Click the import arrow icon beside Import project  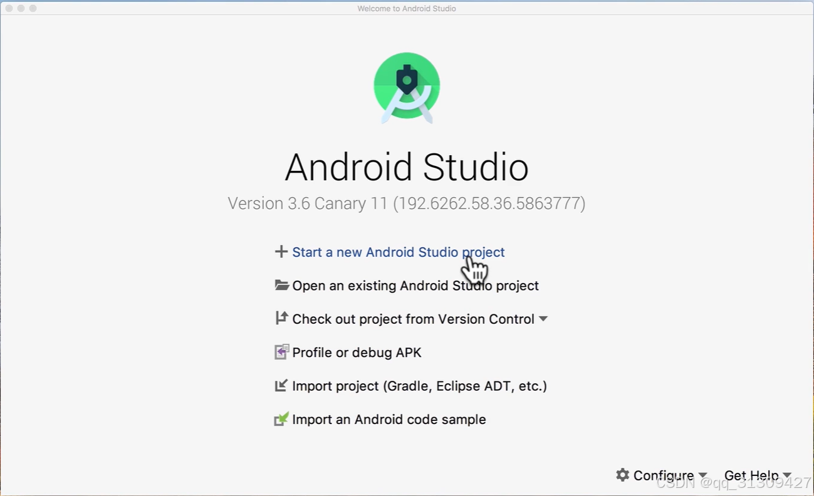click(281, 385)
